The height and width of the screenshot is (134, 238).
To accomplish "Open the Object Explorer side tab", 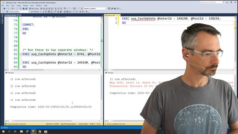I will pos(2,19).
